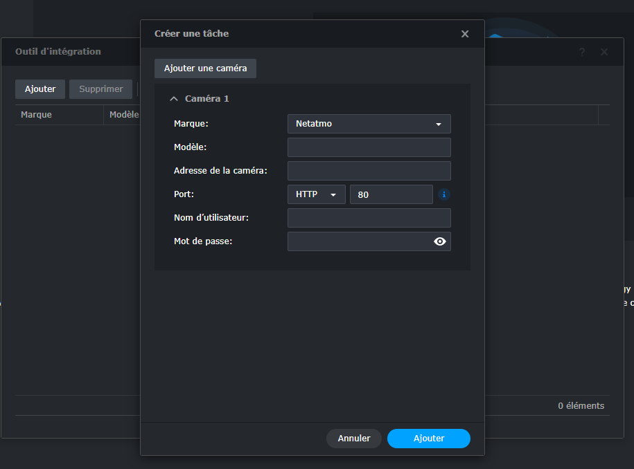
Task: Open the HTTP protocol dropdown
Action: [x=316, y=194]
